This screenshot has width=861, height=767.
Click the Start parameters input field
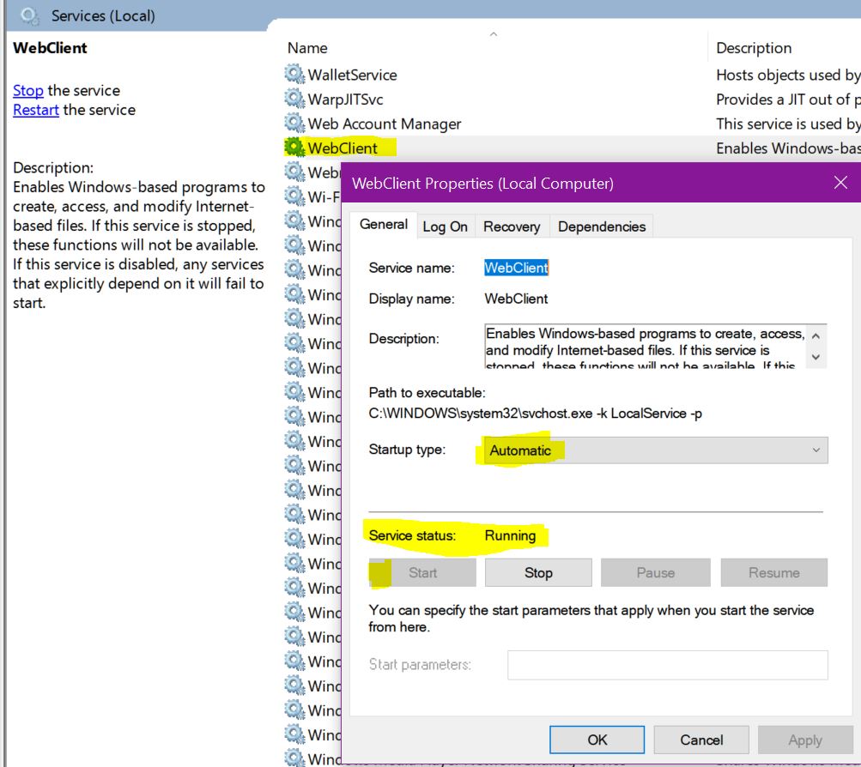(x=667, y=665)
